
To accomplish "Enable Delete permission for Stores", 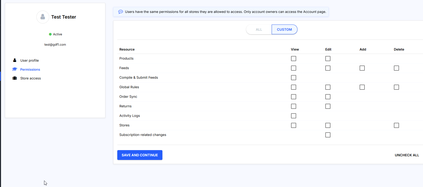I will click(x=396, y=125).
